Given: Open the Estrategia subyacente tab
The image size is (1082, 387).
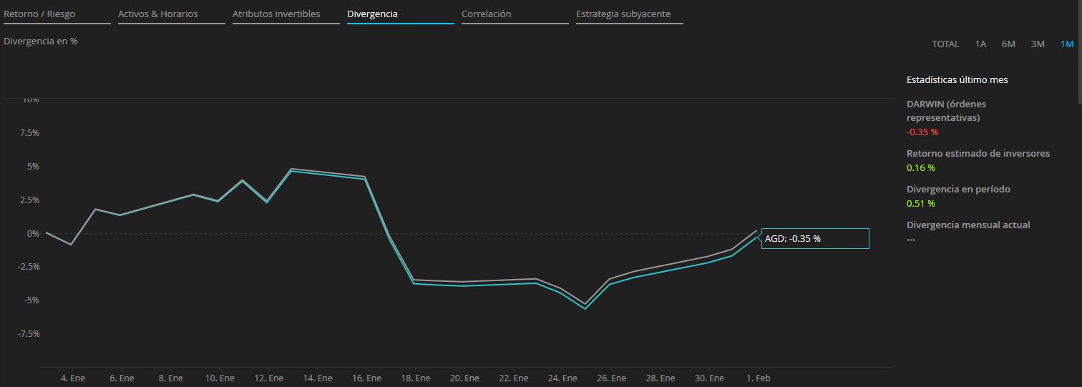Looking at the screenshot, I should point(623,14).
